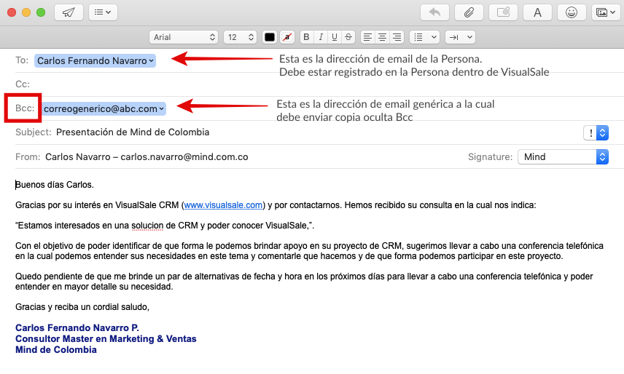Screen dimensions: 624x374
Task: Toggle bold formatting
Action: point(306,37)
